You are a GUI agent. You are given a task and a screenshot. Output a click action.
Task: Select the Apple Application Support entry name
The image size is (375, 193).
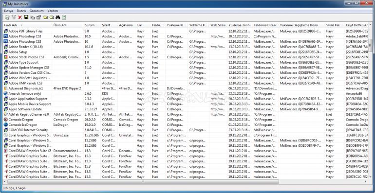(x=28, y=99)
